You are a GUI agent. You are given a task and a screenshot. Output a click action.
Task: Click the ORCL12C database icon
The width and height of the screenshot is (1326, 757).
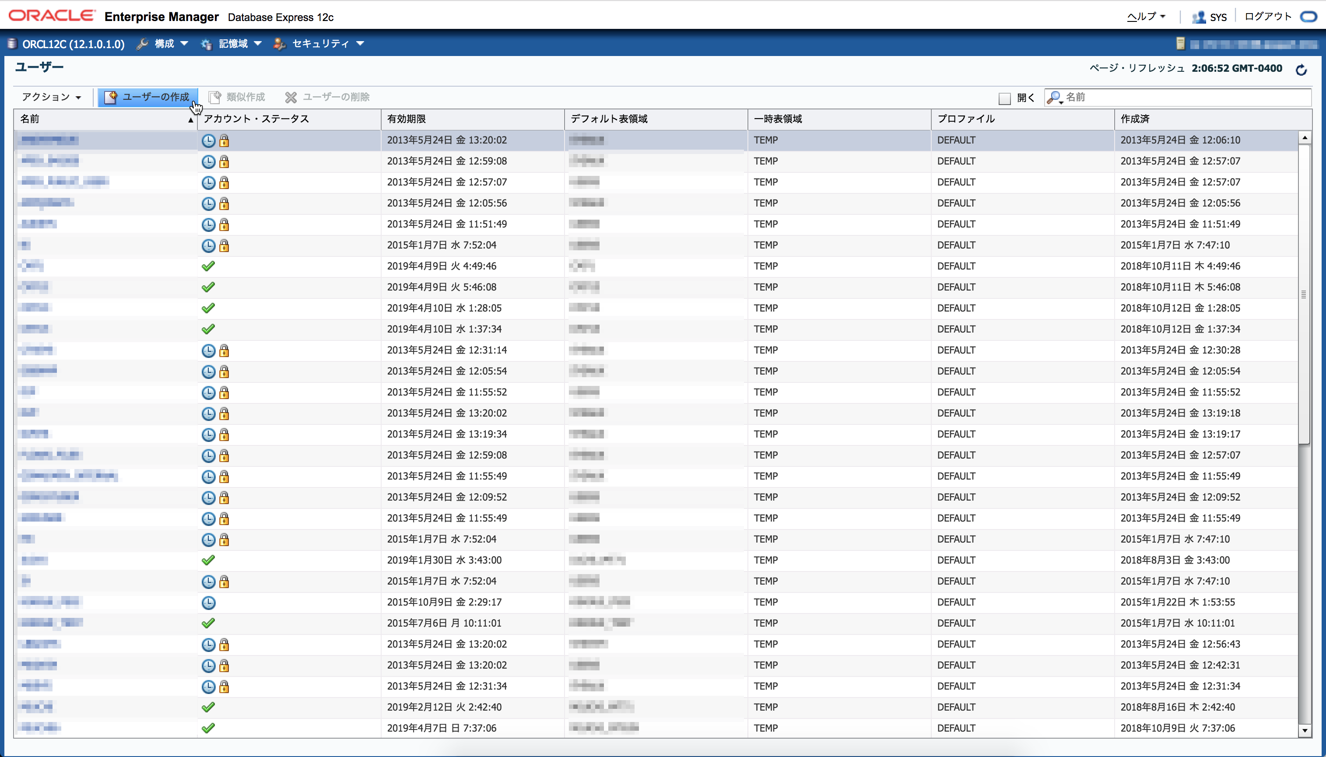point(12,44)
